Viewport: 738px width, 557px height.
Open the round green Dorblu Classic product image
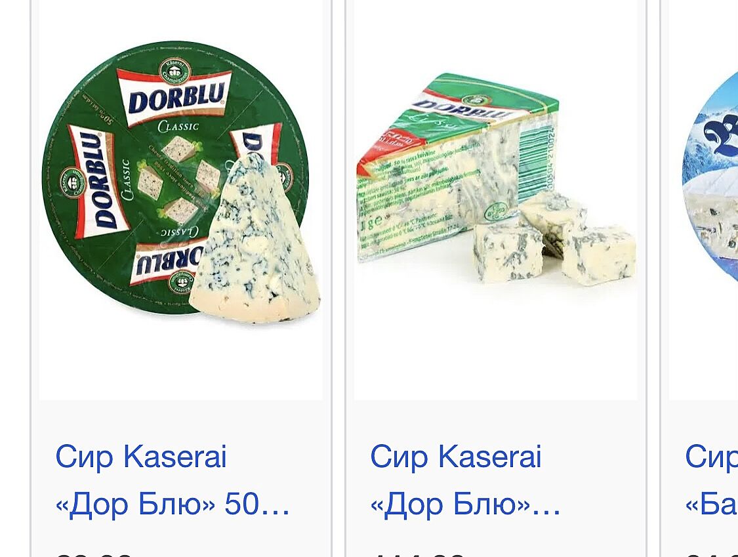pyautogui.click(x=181, y=199)
